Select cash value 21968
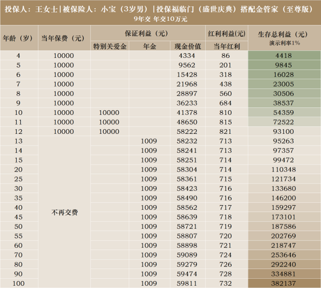Viewport: 321px width, 288px height. tap(187, 84)
